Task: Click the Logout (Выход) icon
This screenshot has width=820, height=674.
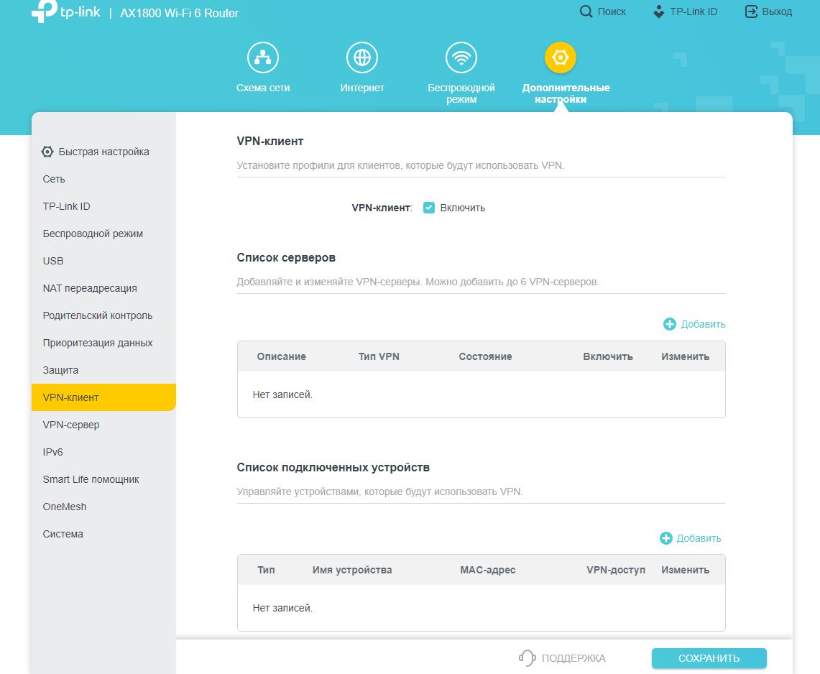Action: pos(751,11)
